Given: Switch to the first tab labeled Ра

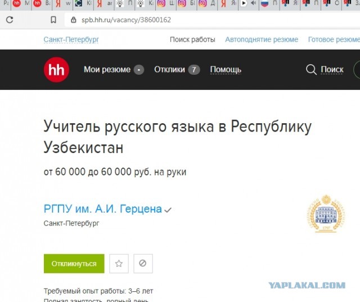Looking at the screenshot, I should click(x=6, y=3).
